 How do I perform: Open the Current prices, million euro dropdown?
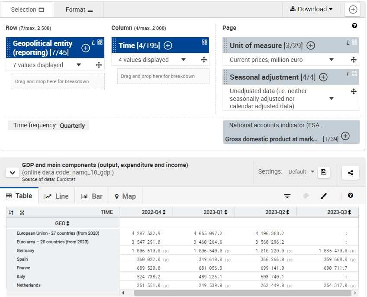[332, 60]
